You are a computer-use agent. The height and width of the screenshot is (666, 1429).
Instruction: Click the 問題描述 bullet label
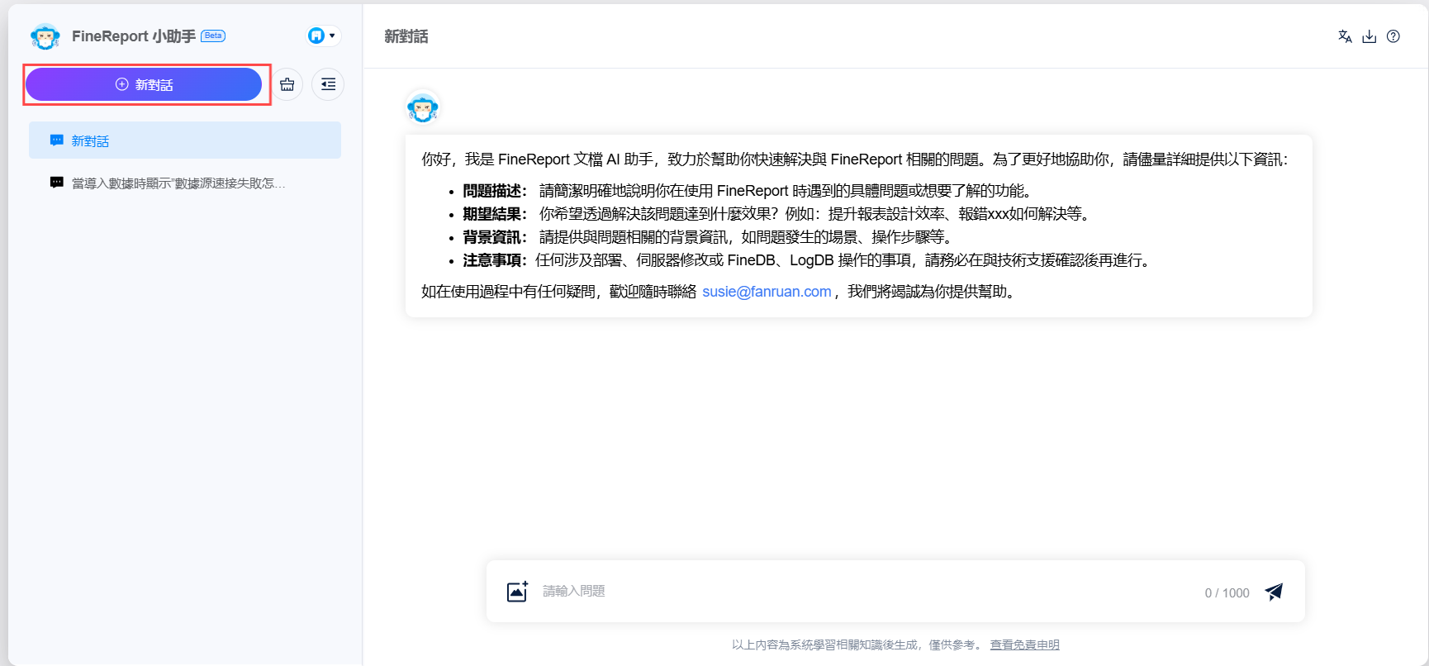pyautogui.click(x=495, y=191)
